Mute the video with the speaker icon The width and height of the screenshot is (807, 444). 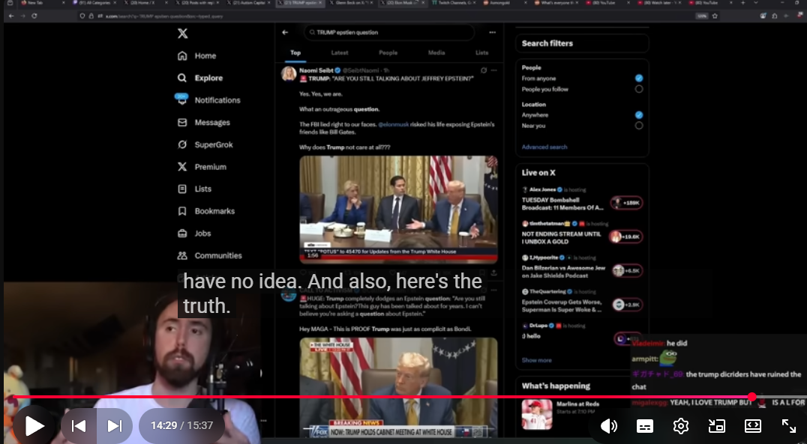coord(609,425)
